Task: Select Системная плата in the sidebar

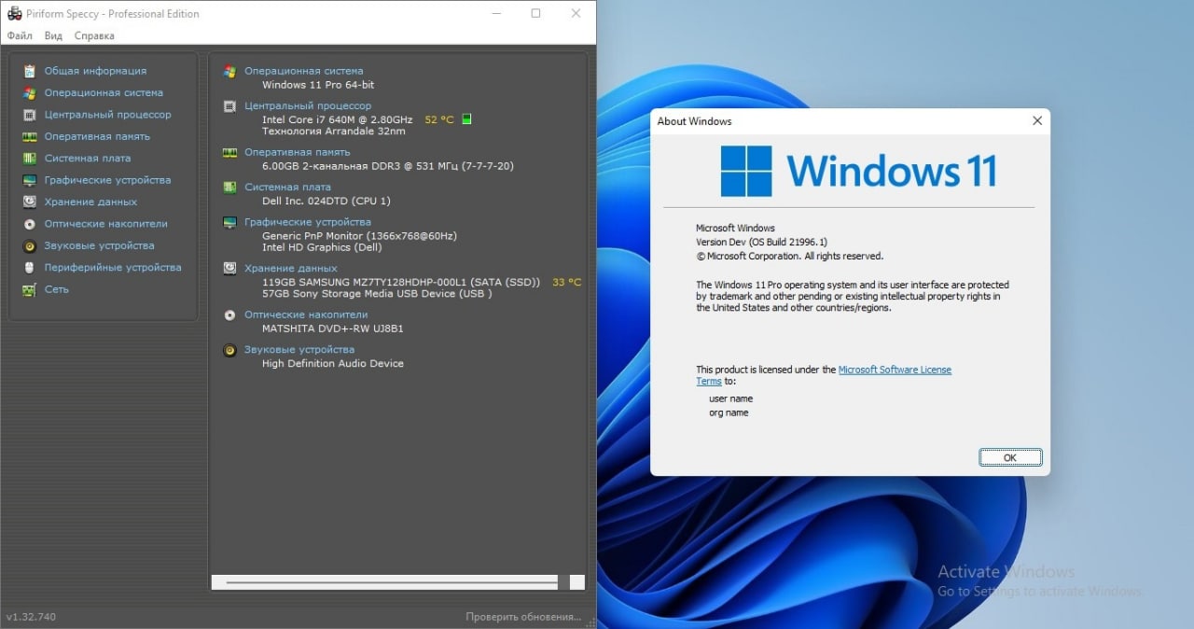Action: coord(88,159)
